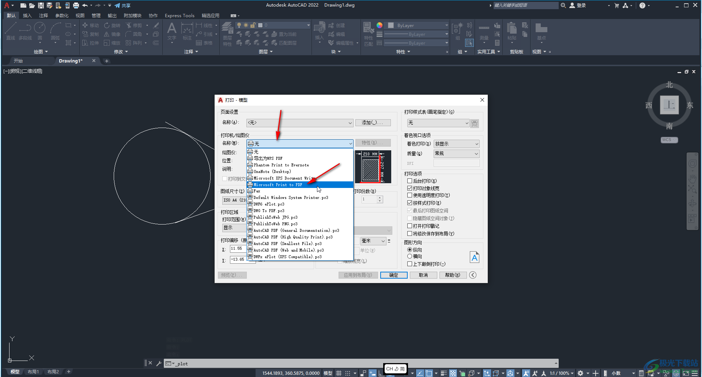Toggle plot with plot styles (按样式打印) checkbox

[410, 203]
